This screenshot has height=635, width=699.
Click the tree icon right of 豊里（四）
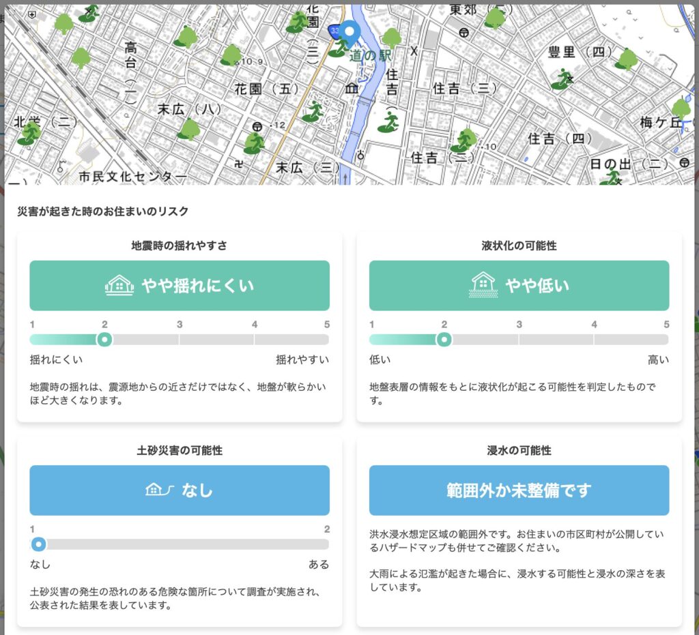pyautogui.click(x=626, y=59)
